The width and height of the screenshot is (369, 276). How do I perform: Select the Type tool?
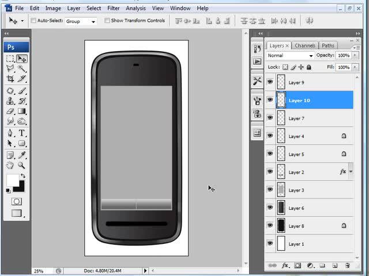21,133
